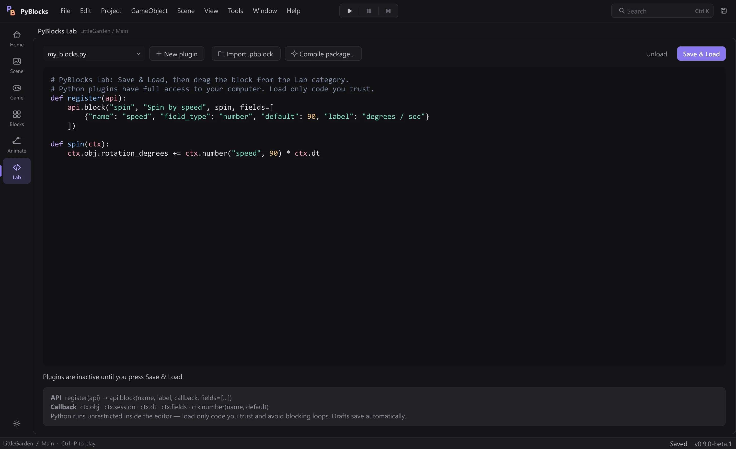736x449 pixels.
Task: Open the Animate sidebar section
Action: click(17, 145)
